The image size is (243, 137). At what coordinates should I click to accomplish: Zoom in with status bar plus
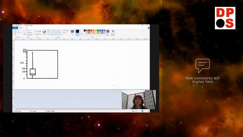(x=148, y=111)
